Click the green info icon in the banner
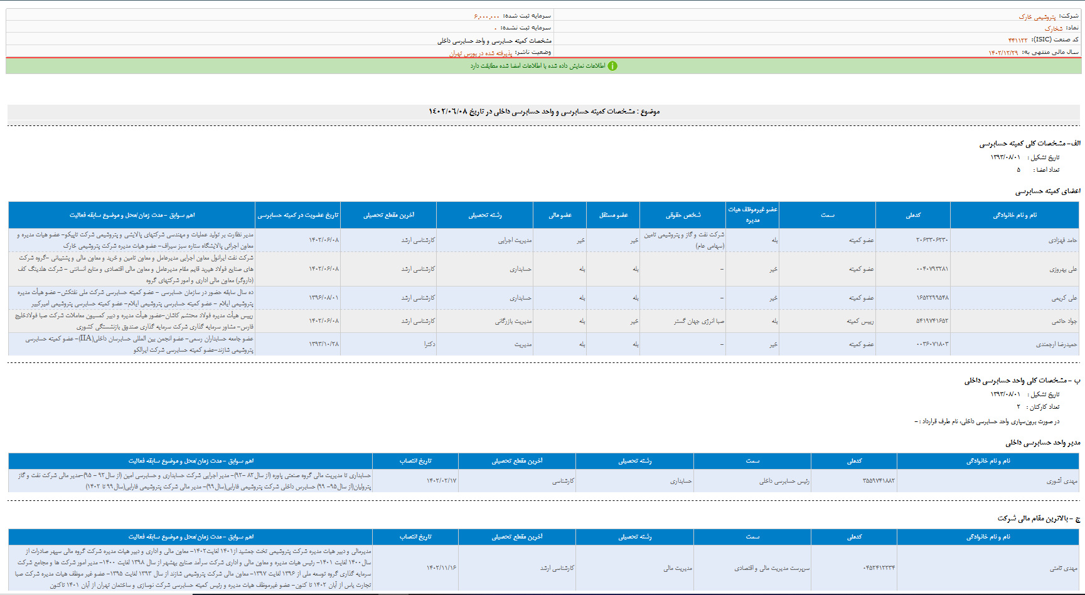 (612, 66)
